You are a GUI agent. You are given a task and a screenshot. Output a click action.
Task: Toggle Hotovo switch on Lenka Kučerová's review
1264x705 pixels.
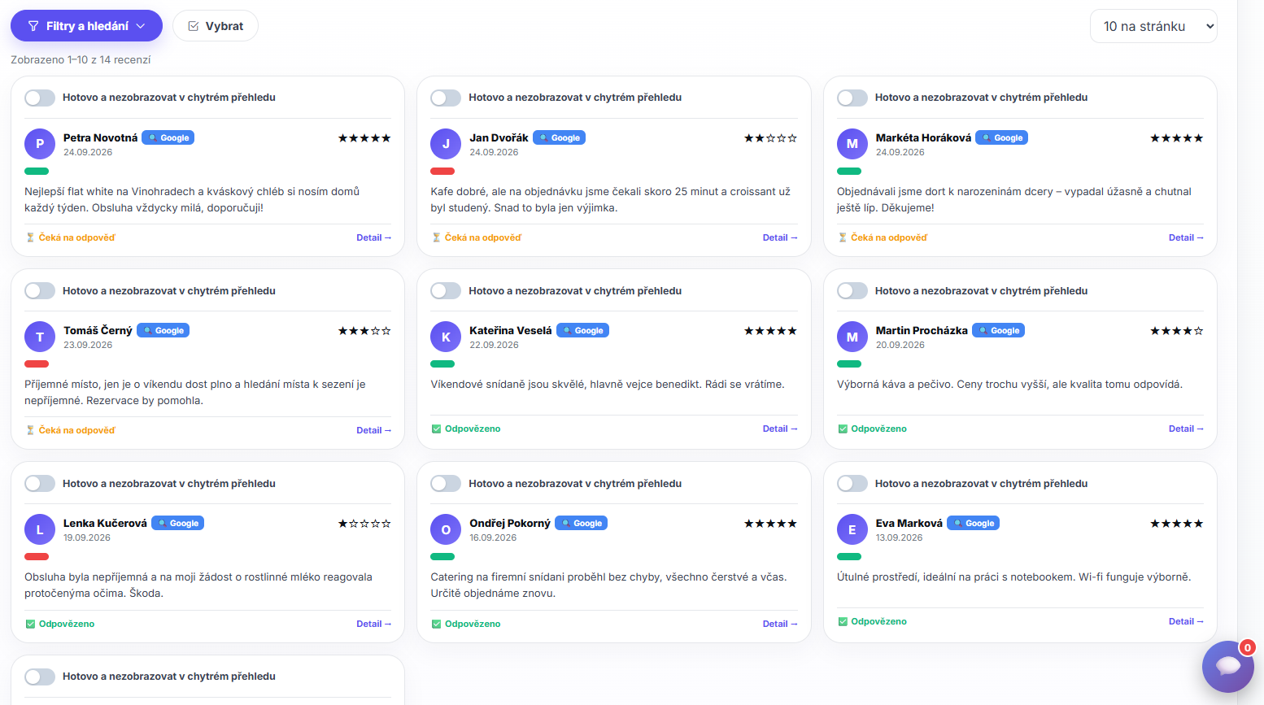click(x=40, y=484)
